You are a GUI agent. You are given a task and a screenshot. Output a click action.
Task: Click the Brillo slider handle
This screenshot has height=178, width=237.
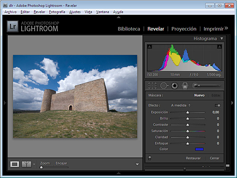tap(188, 119)
